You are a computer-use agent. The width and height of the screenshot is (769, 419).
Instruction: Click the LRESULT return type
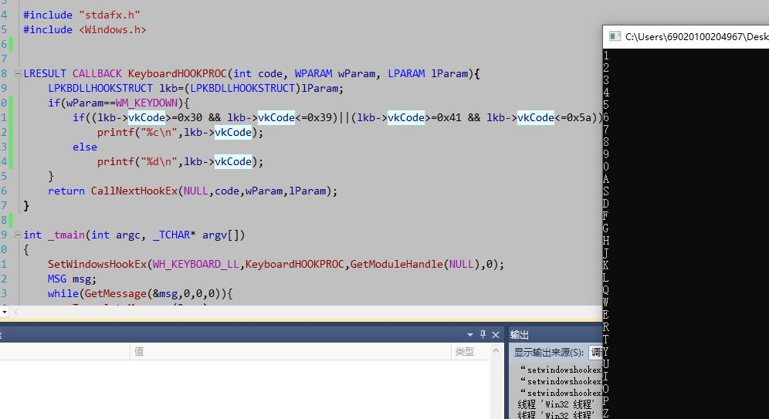point(45,73)
